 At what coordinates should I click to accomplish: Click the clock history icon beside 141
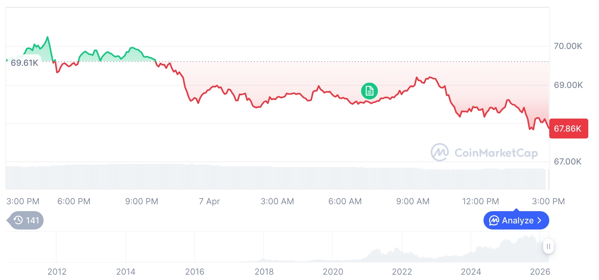point(18,220)
